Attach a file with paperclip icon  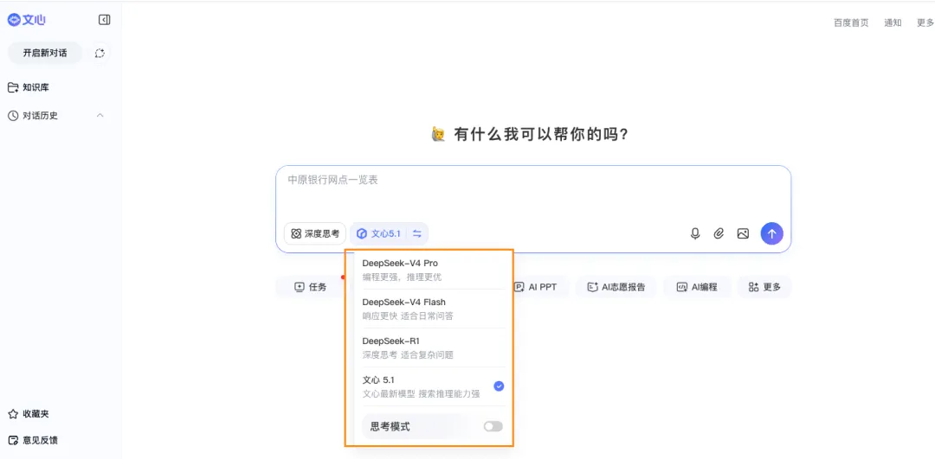pos(719,234)
